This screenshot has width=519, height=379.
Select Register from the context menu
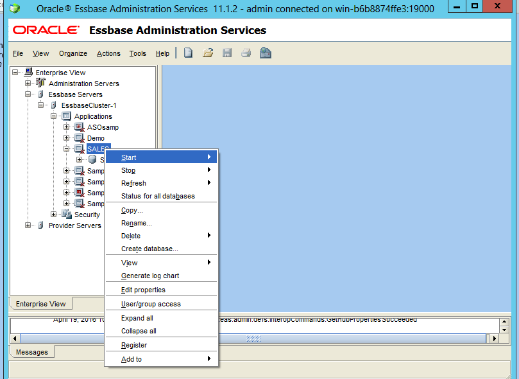161,345
